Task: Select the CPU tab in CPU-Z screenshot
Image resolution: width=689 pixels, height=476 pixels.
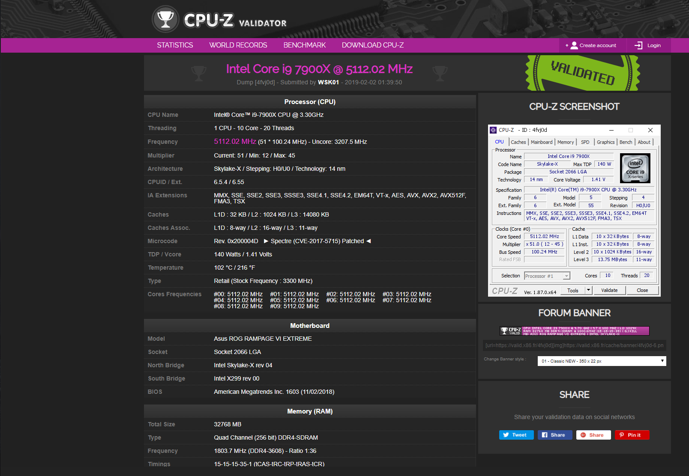Action: point(500,142)
